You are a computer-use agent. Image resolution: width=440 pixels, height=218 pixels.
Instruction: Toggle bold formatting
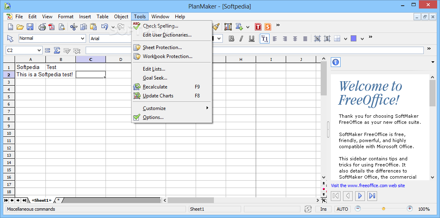click(231, 39)
